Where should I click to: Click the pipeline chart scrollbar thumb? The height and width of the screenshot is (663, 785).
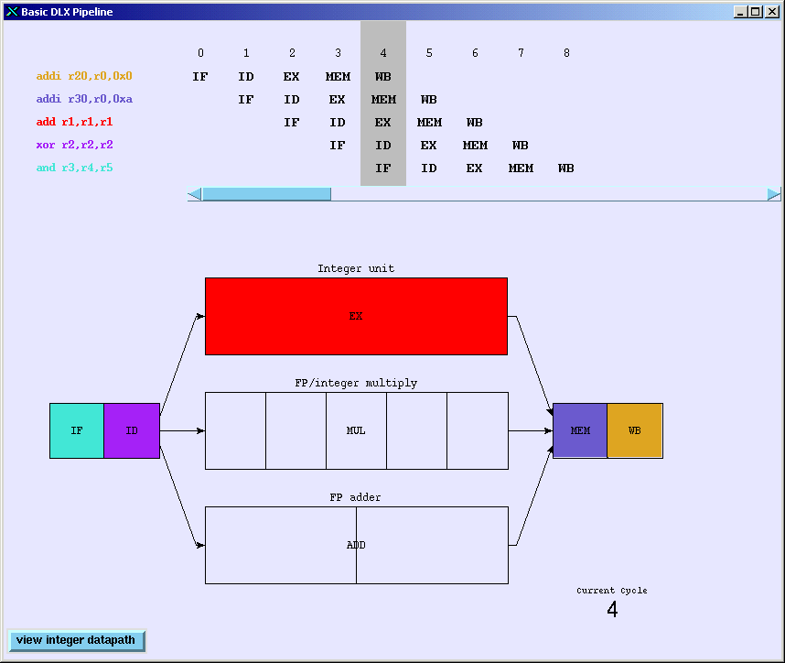point(266,194)
